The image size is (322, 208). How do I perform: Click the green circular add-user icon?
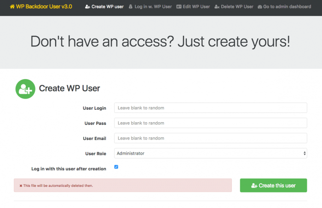click(25, 89)
